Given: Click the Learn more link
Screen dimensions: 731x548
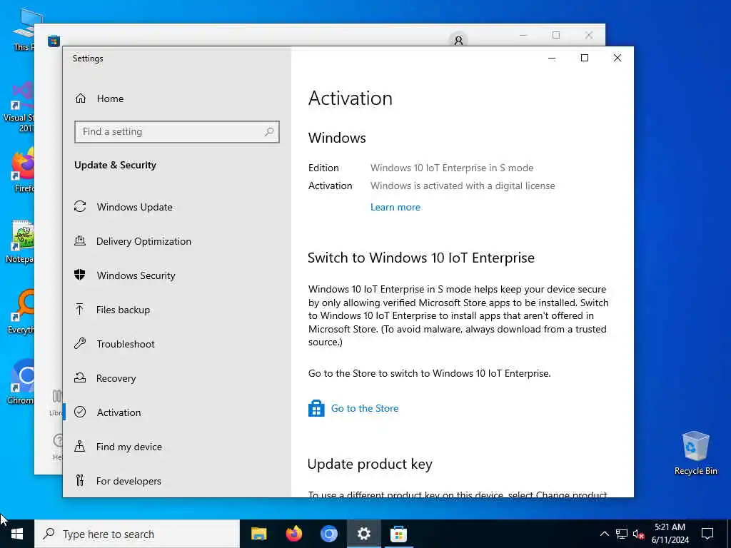Looking at the screenshot, I should [x=395, y=207].
